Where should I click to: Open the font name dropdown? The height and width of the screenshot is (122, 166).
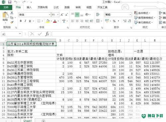[49, 15]
